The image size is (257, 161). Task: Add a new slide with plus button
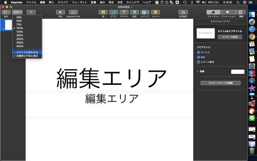(31, 12)
